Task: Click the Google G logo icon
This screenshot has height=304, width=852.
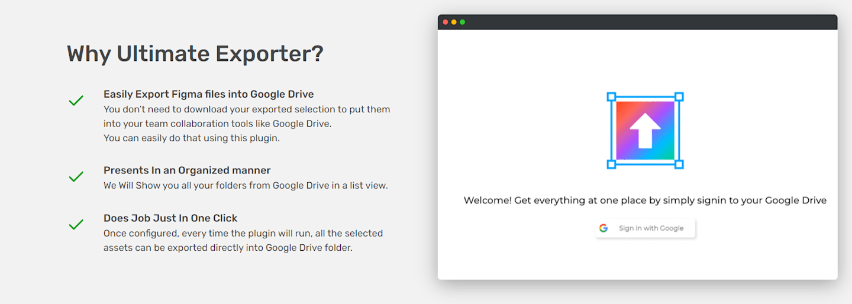Action: tap(603, 228)
